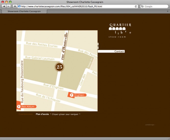Focus the Google search field
Viewport: 170px width, 140px height.
point(154,6)
